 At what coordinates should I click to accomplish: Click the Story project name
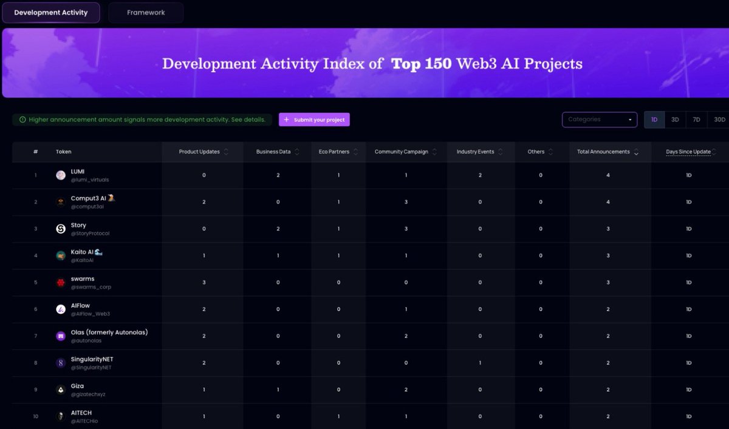[x=78, y=225]
